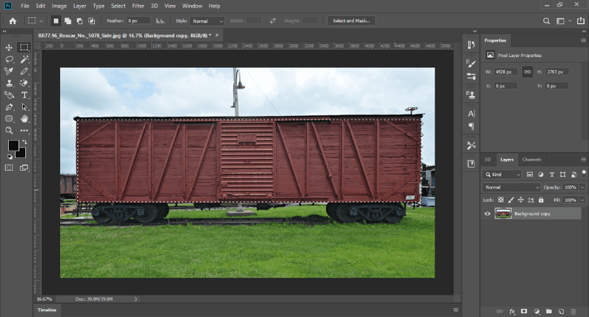This screenshot has width=589, height=317.
Task: Choose Add to Selection mode
Action: [68, 21]
